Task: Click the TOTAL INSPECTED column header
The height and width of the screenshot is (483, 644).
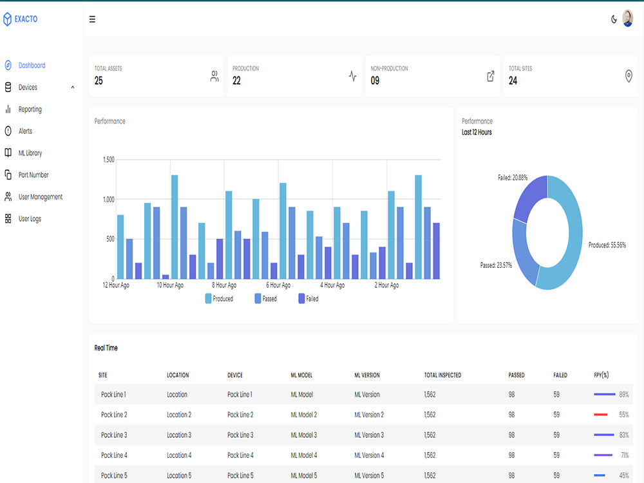Action: tap(443, 375)
